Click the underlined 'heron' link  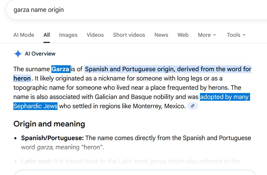(x=22, y=78)
